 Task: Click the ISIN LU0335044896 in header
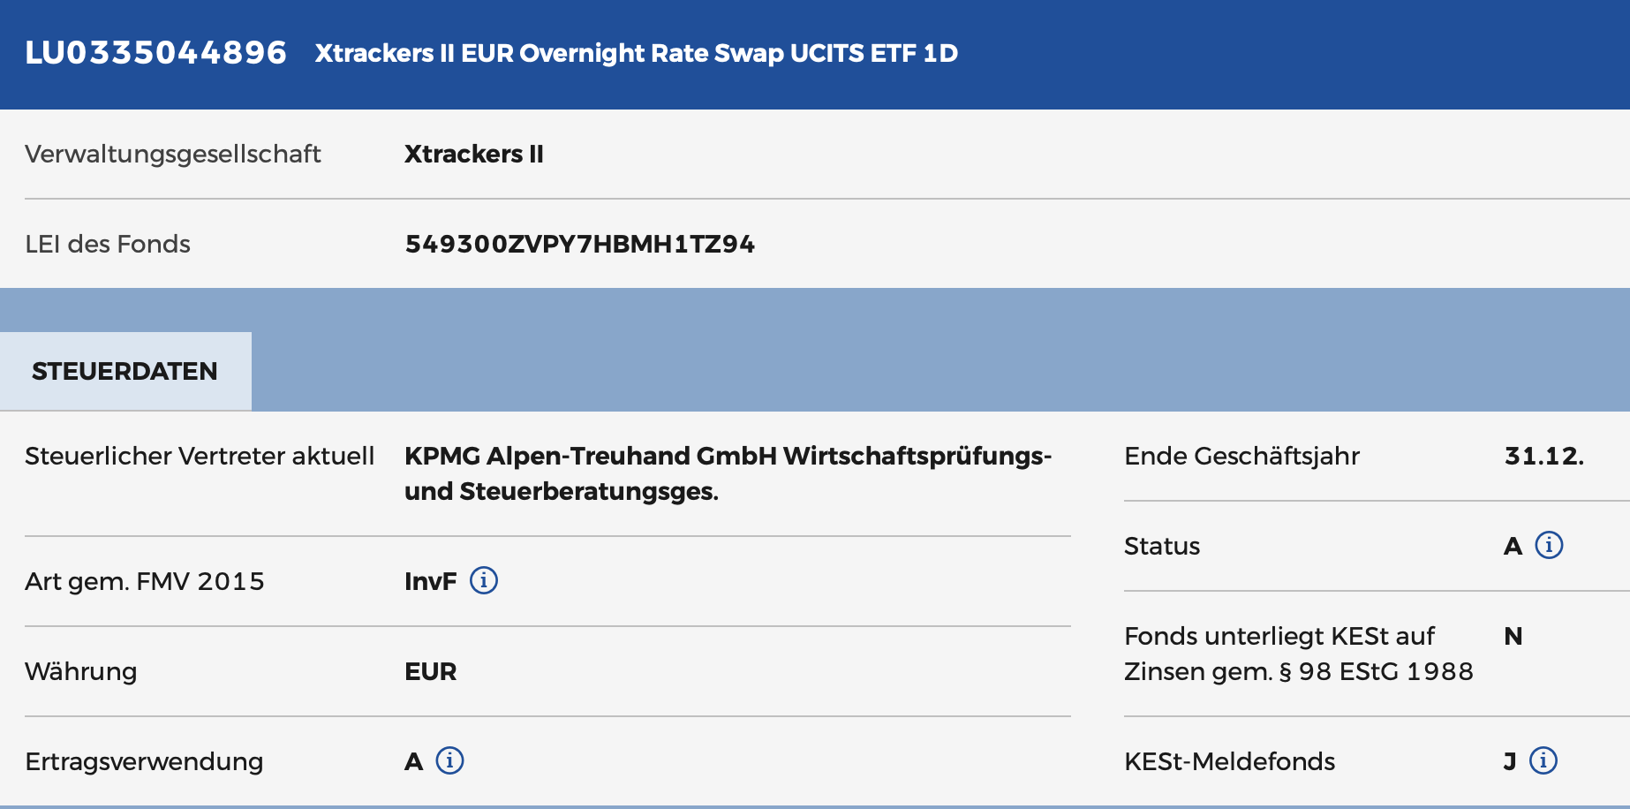point(155,53)
